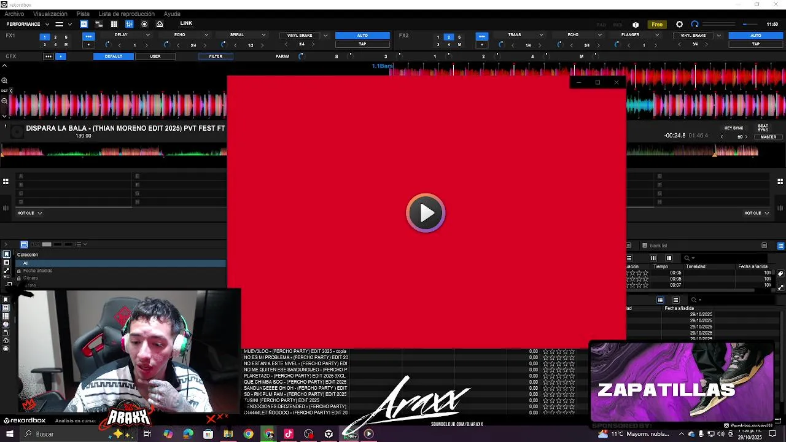Open the collection bookmark sidebar icon
This screenshot has width=786, height=442.
click(x=6, y=254)
